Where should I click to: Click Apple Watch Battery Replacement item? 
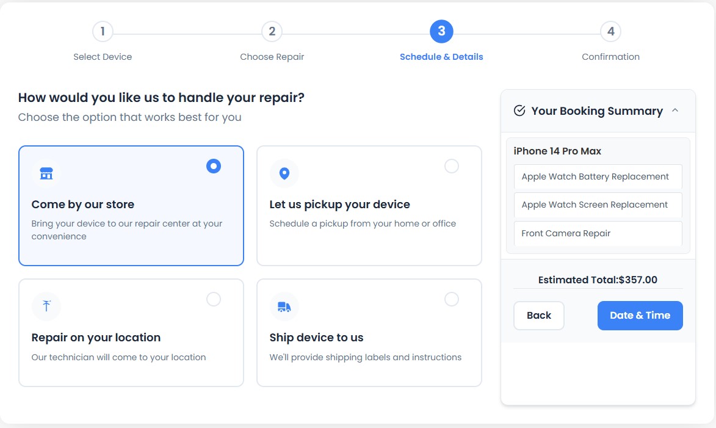click(x=598, y=177)
